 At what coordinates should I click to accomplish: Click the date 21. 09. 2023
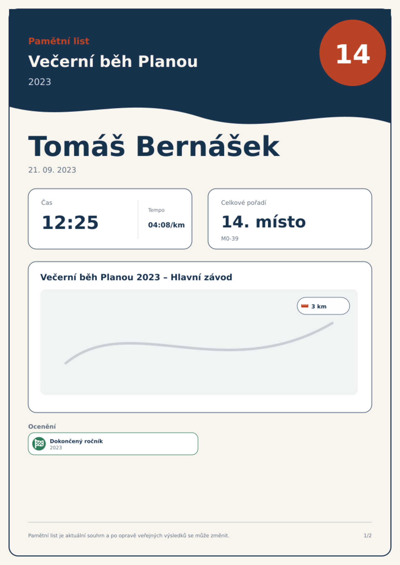point(52,170)
